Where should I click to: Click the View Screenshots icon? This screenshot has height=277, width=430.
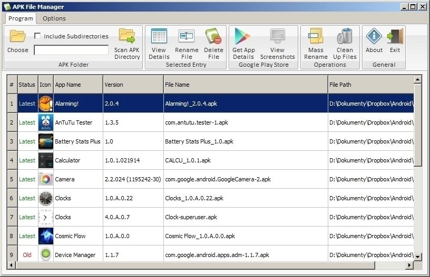pyautogui.click(x=278, y=36)
